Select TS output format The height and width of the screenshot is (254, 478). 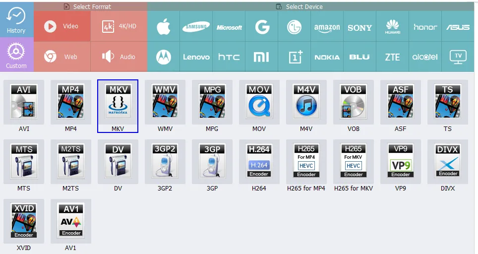tap(448, 106)
